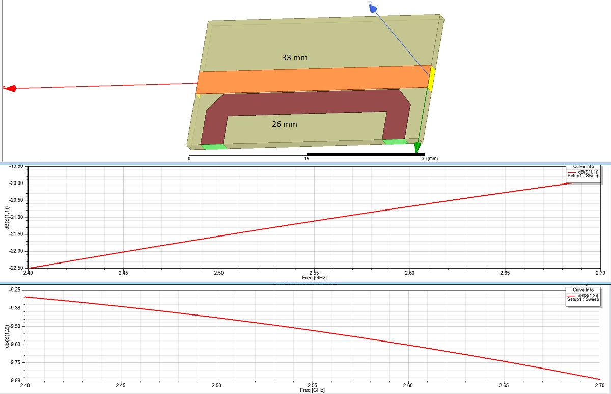Pick the right green port patch under the U trace
Image resolution: width=611 pixels, height=394 pixels.
tap(395, 141)
